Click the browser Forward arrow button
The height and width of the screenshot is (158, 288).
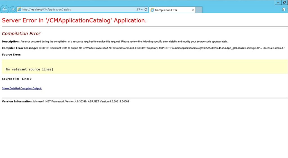(13, 9)
